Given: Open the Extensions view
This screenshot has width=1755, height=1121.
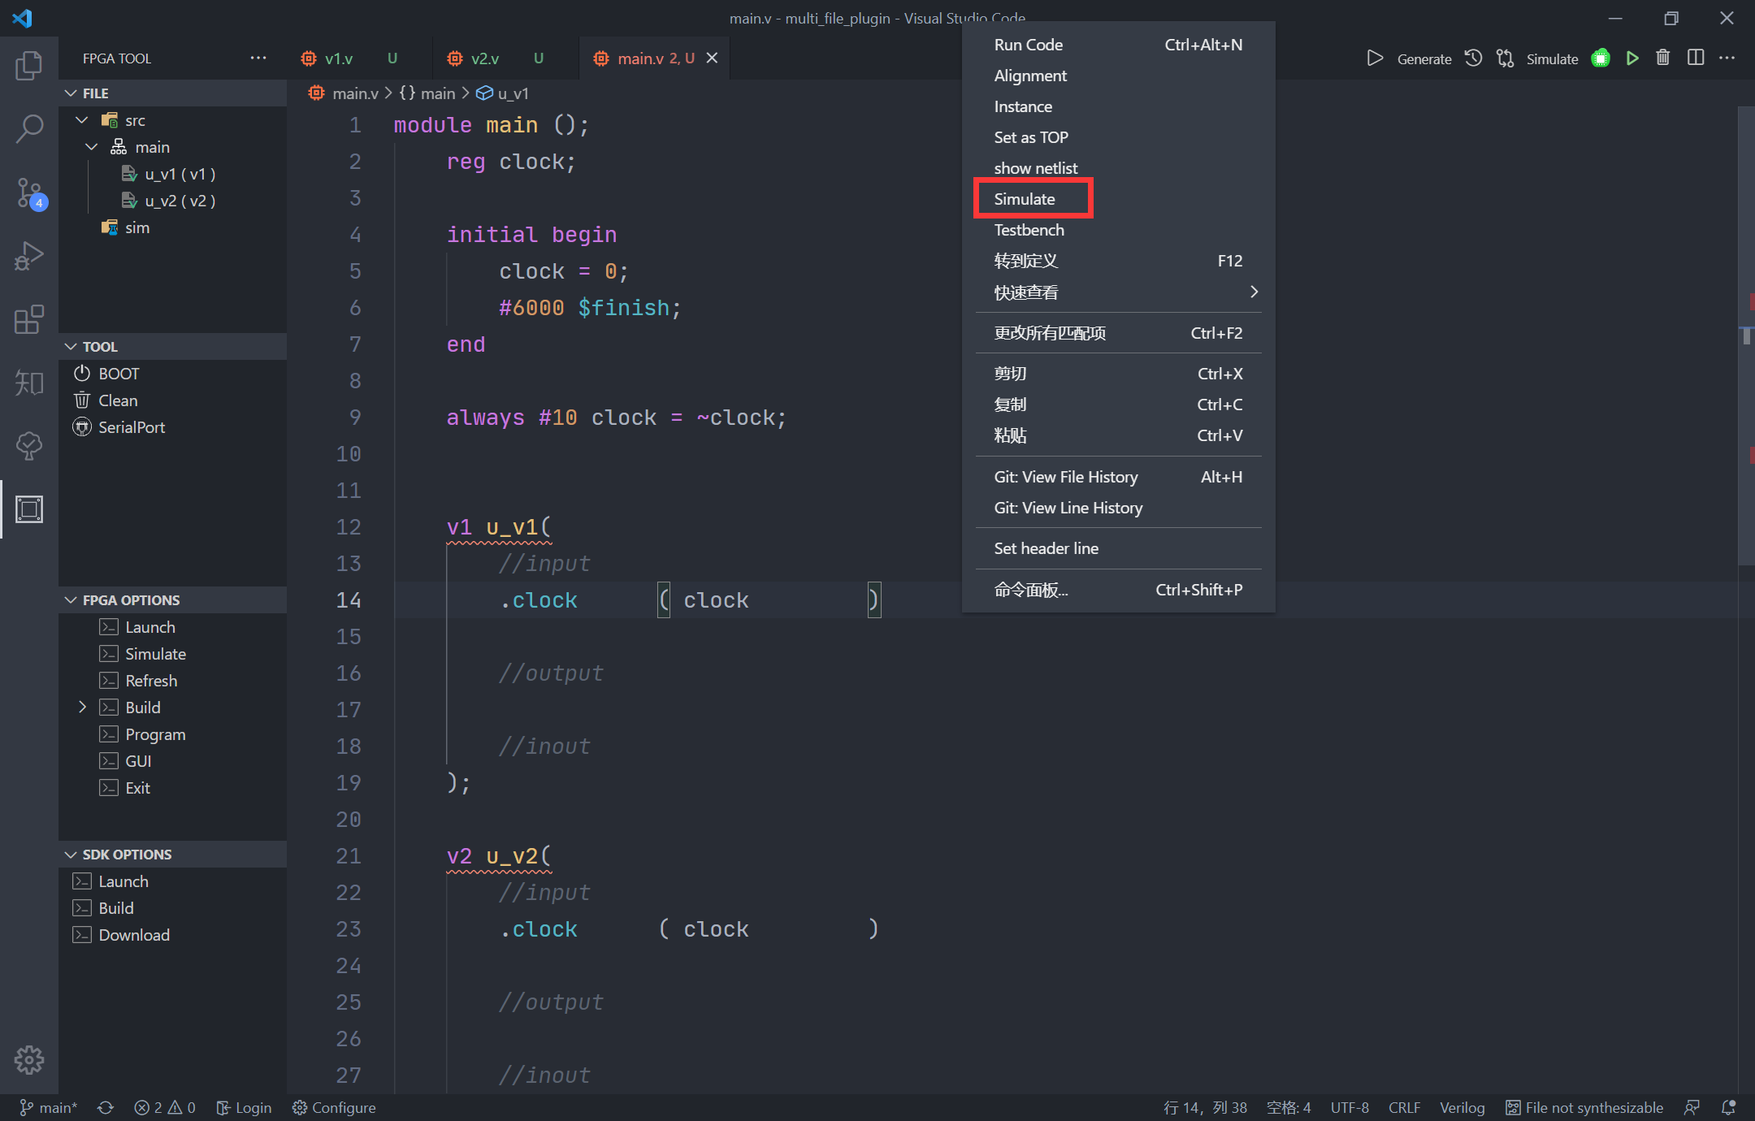Looking at the screenshot, I should (x=29, y=320).
